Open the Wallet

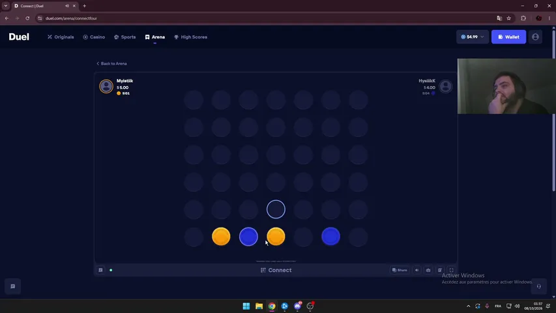[508, 37]
